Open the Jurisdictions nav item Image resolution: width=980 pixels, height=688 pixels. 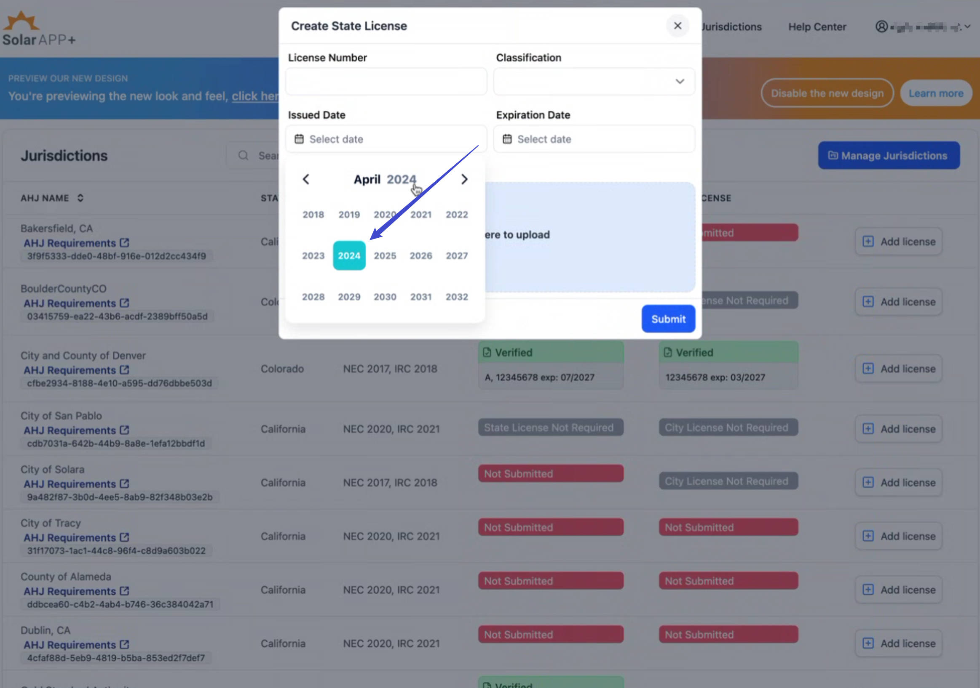[x=731, y=27]
